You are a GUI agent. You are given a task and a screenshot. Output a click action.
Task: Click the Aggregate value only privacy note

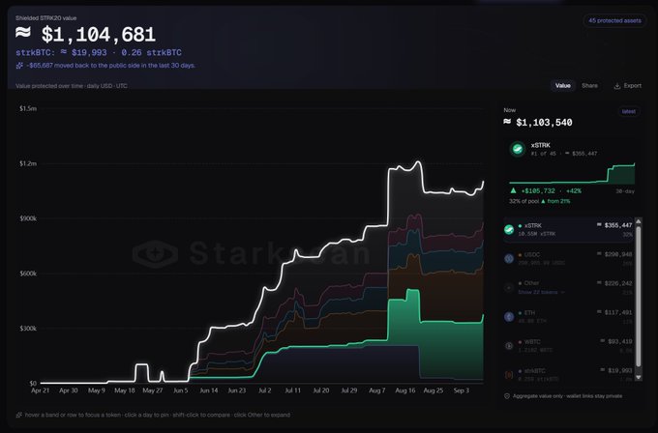567,396
